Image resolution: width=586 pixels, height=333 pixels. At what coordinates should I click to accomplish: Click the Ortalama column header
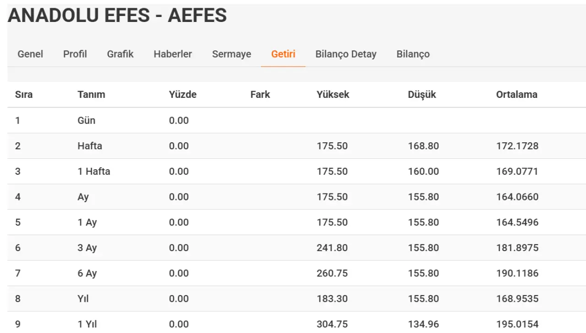[x=517, y=95]
